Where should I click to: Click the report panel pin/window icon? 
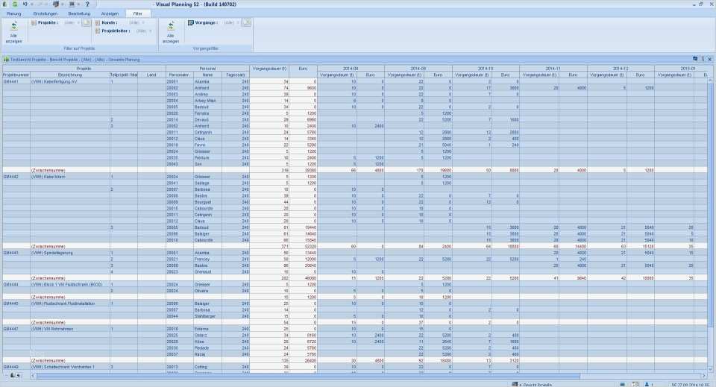point(695,59)
